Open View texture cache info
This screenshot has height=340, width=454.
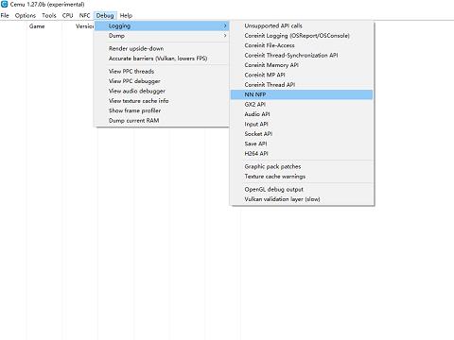162,101
